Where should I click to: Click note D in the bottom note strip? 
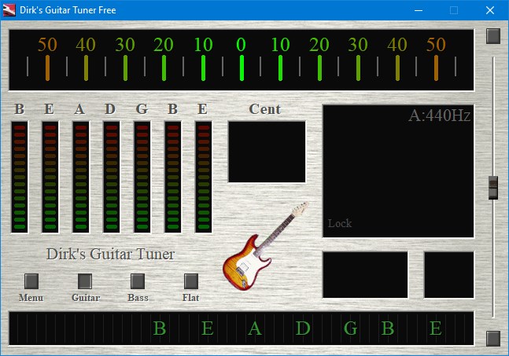click(303, 328)
